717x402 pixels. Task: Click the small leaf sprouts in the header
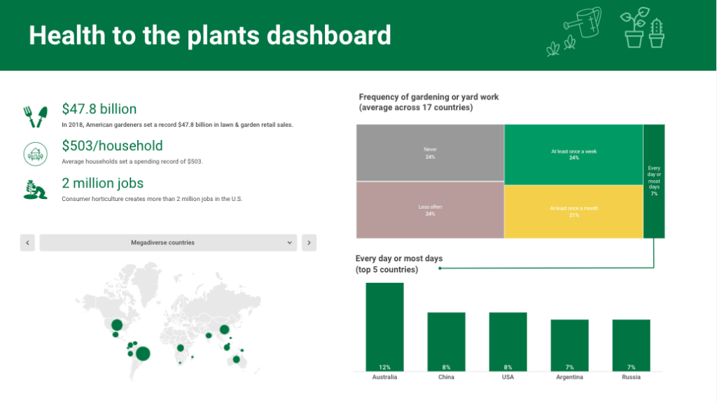tap(561, 47)
